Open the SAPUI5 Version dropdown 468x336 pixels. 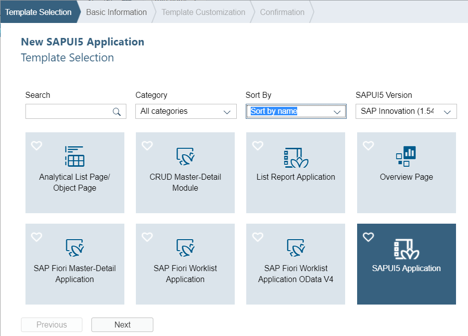[406, 111]
